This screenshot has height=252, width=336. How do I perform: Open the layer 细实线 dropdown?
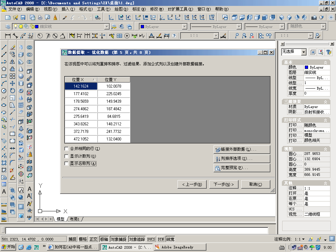click(107, 27)
